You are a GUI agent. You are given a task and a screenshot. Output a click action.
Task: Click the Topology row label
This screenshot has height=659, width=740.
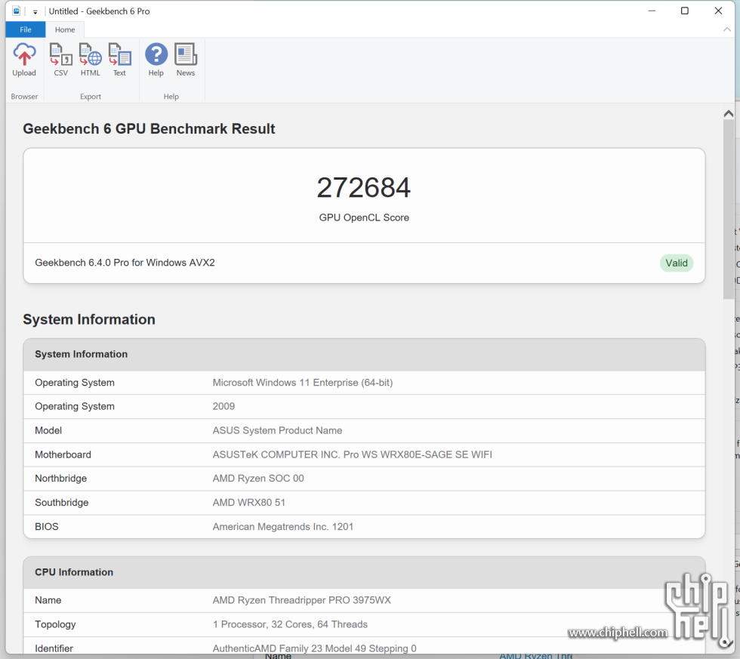click(54, 624)
